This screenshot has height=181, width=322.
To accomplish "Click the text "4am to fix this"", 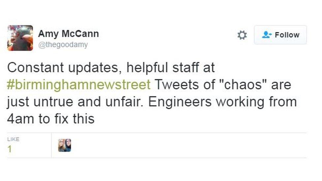I will point(50,119).
